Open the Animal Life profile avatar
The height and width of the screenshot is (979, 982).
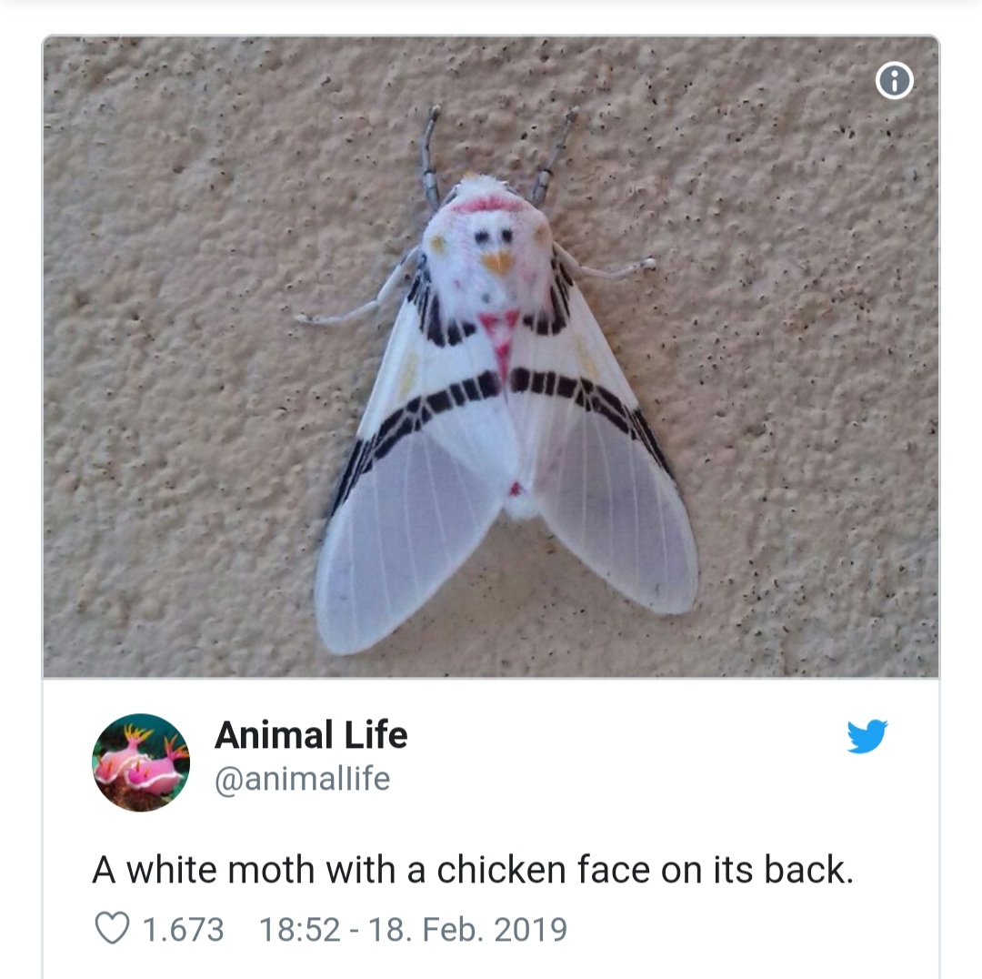pyautogui.click(x=141, y=762)
